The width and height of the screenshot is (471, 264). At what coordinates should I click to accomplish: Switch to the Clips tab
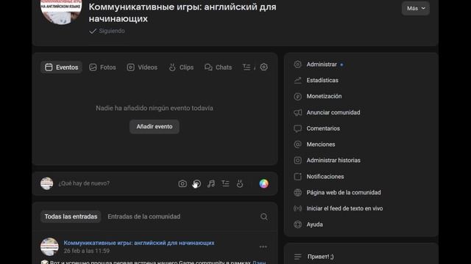coord(181,67)
